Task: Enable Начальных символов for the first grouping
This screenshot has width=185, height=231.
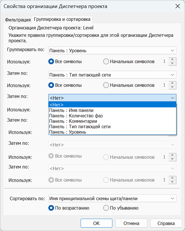Action: [106, 61]
